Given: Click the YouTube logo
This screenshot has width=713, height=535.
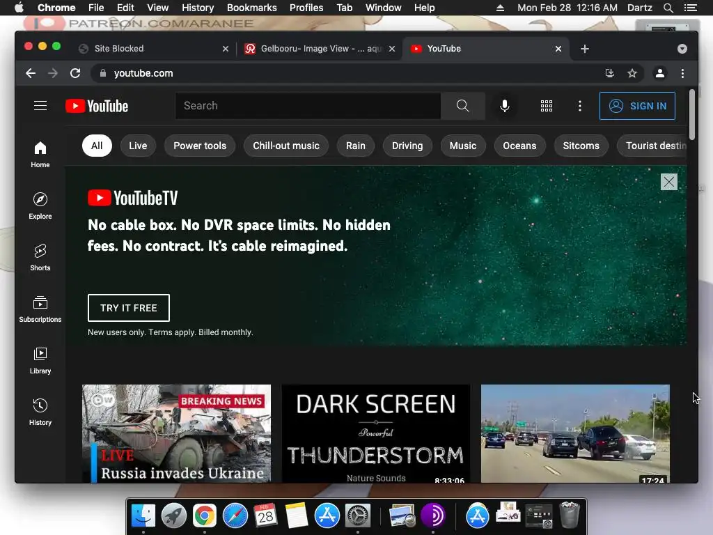Looking at the screenshot, I should tap(97, 106).
